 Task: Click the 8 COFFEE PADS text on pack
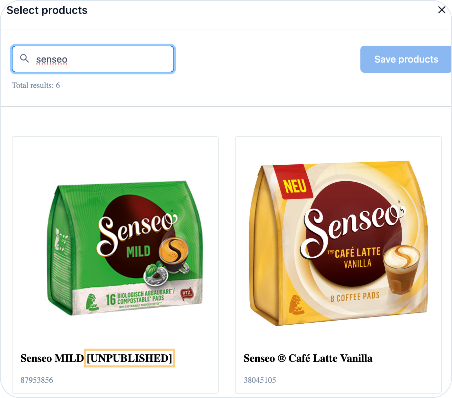point(355,297)
